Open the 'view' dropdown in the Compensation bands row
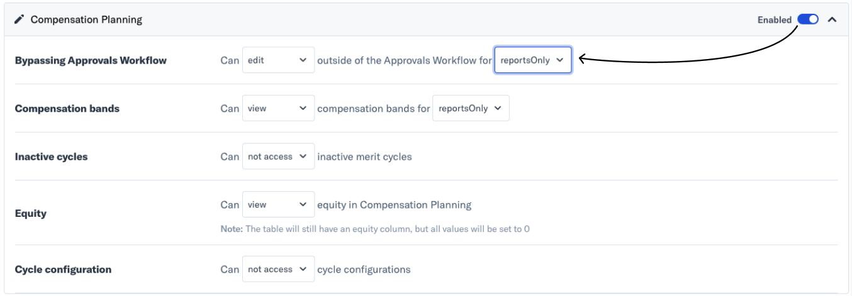The height and width of the screenshot is (296, 852). tap(278, 108)
